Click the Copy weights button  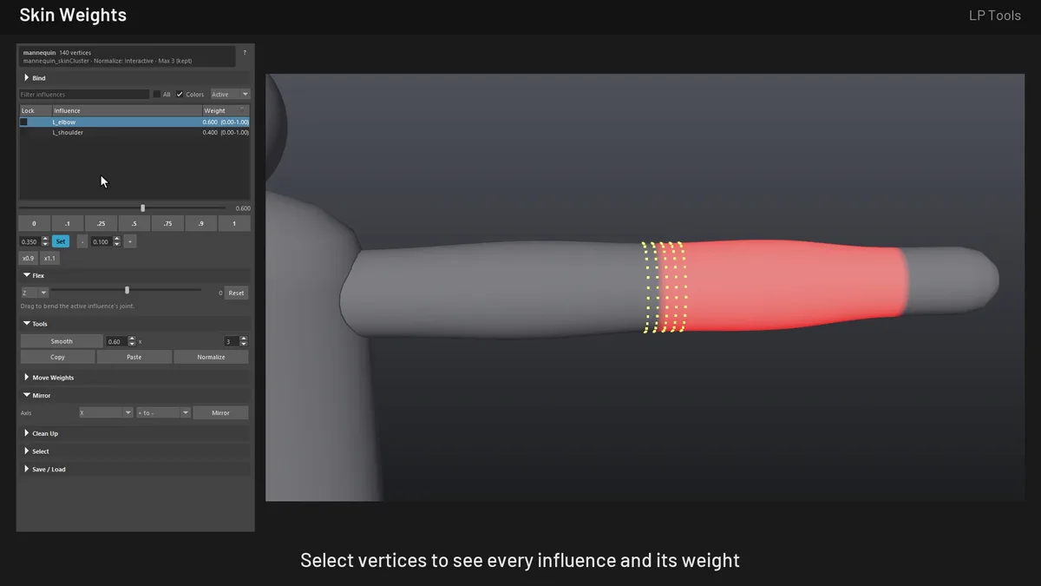pyautogui.click(x=57, y=357)
